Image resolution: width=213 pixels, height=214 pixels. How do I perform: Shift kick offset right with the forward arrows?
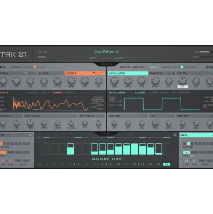point(26,161)
